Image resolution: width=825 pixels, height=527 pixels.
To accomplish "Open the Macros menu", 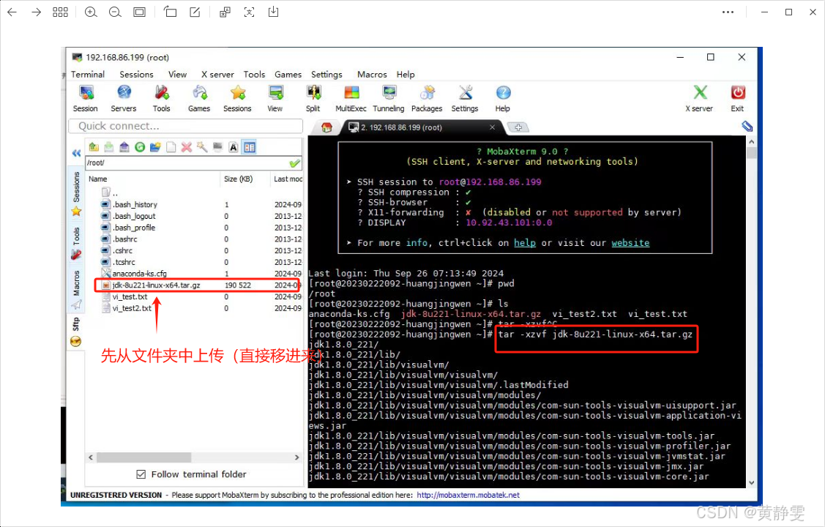I will (372, 75).
